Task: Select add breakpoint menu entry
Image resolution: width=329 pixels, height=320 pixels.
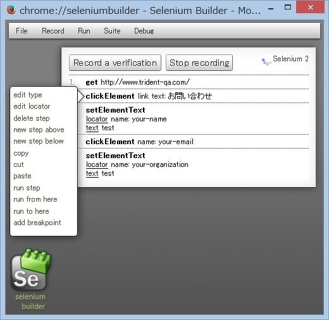Action: [x=37, y=223]
